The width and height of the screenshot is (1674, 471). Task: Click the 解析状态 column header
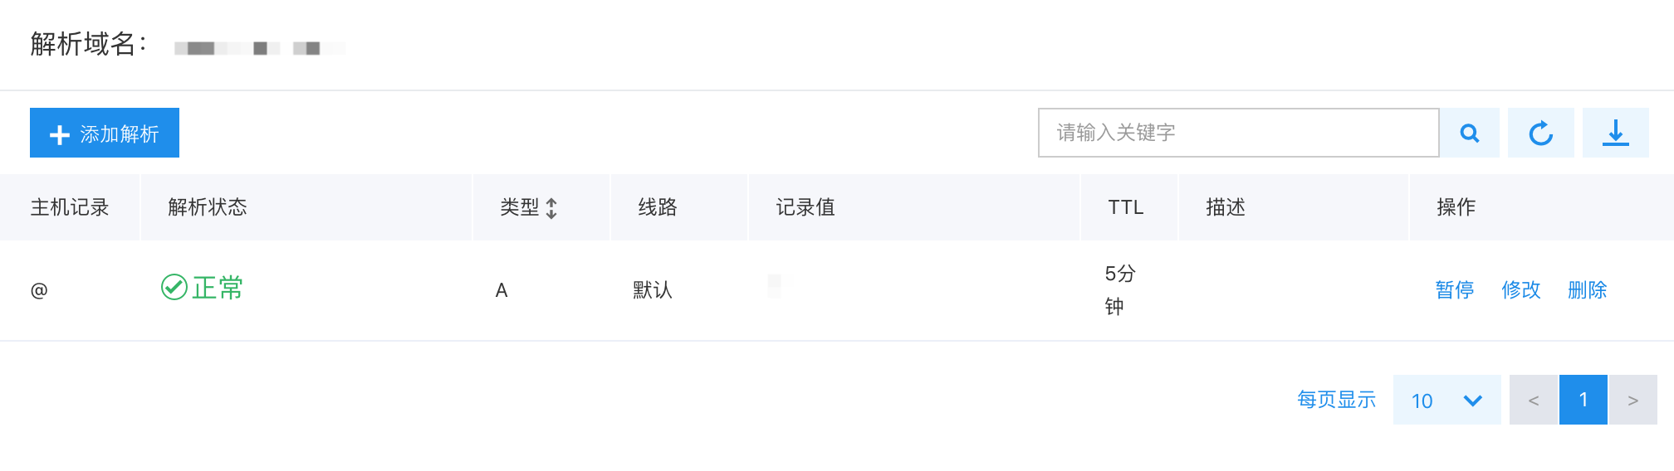208,207
